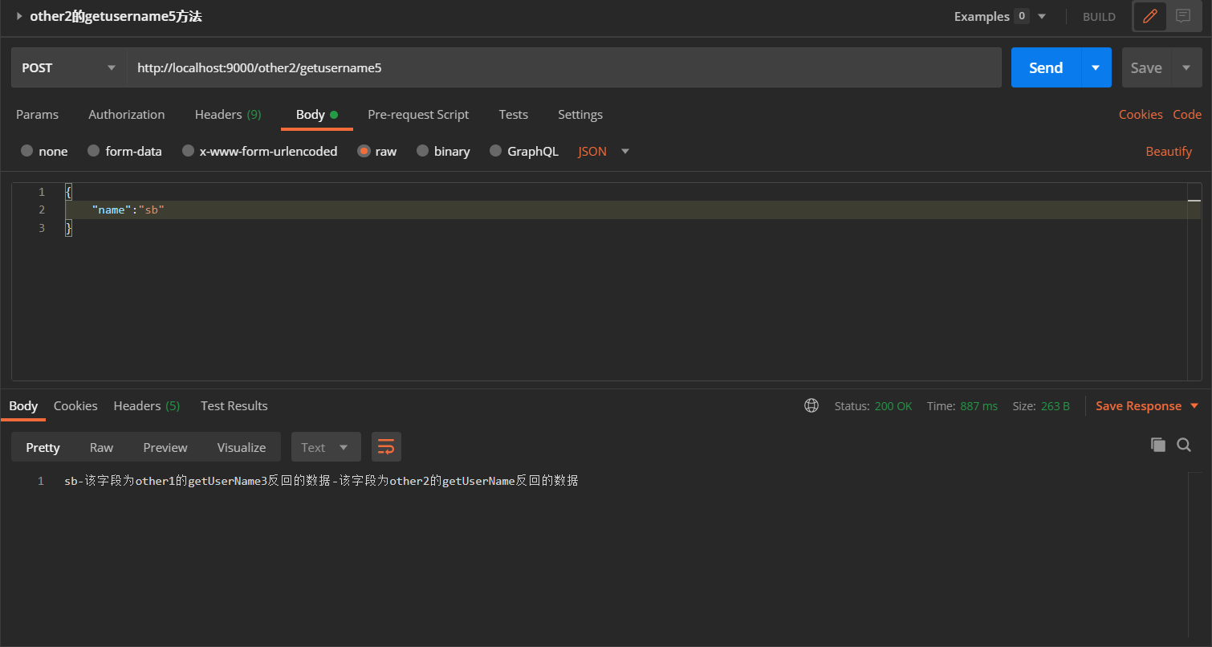The width and height of the screenshot is (1212, 647).
Task: Copy response with the copy icon
Action: pyautogui.click(x=1157, y=445)
